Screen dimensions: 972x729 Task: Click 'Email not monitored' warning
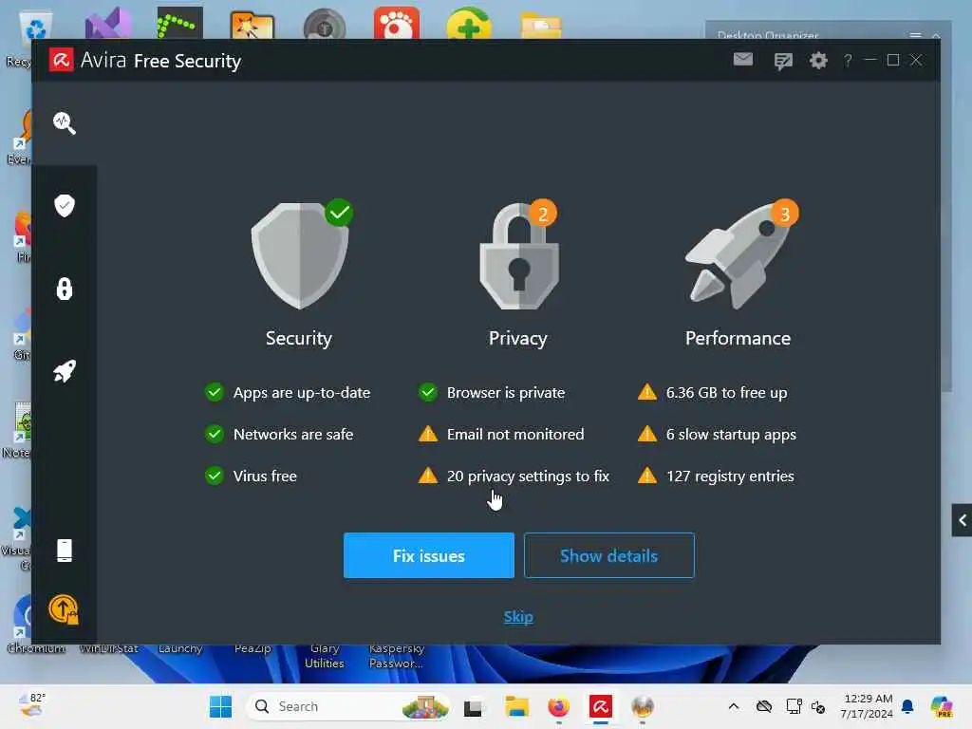[501, 434]
